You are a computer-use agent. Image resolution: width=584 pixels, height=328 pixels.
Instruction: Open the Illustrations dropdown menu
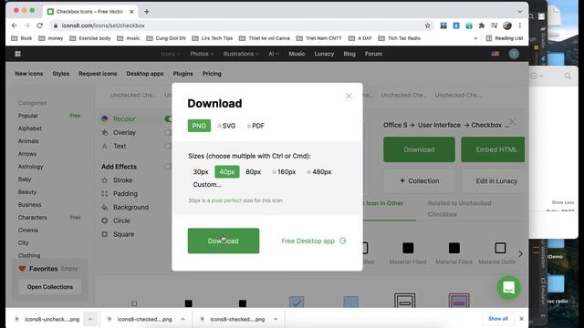pos(241,54)
